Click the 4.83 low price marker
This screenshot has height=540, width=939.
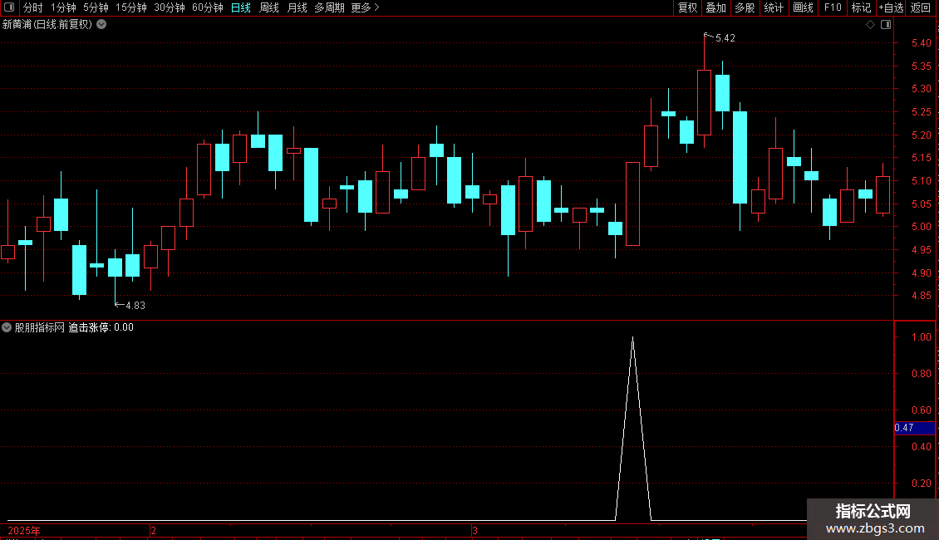pyautogui.click(x=135, y=306)
